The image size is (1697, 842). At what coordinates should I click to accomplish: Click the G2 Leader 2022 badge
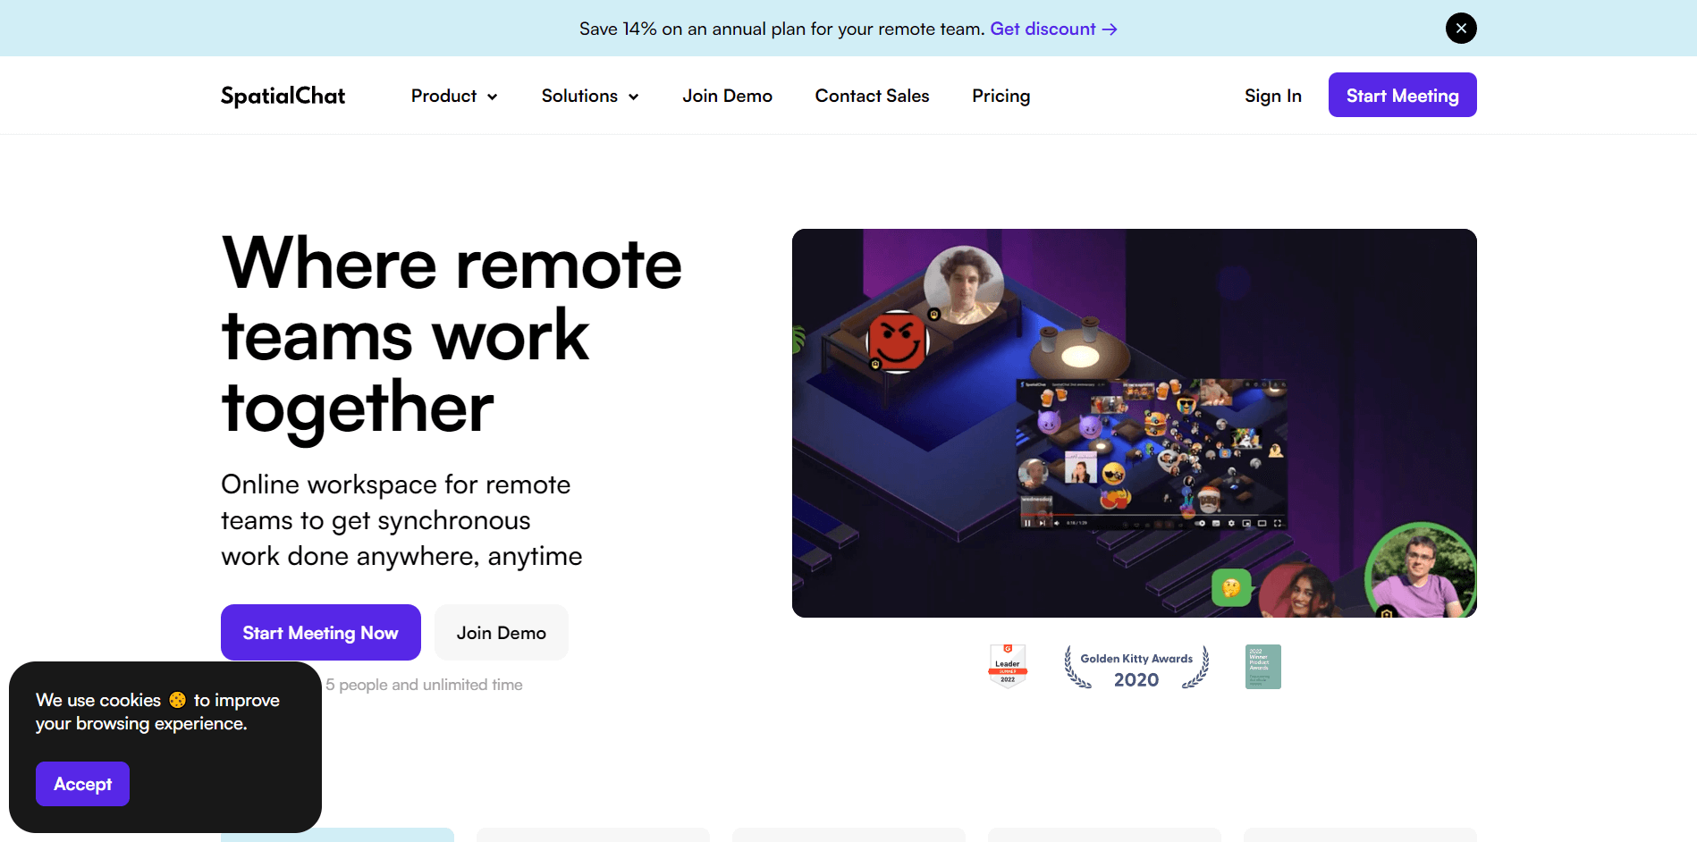1008,666
